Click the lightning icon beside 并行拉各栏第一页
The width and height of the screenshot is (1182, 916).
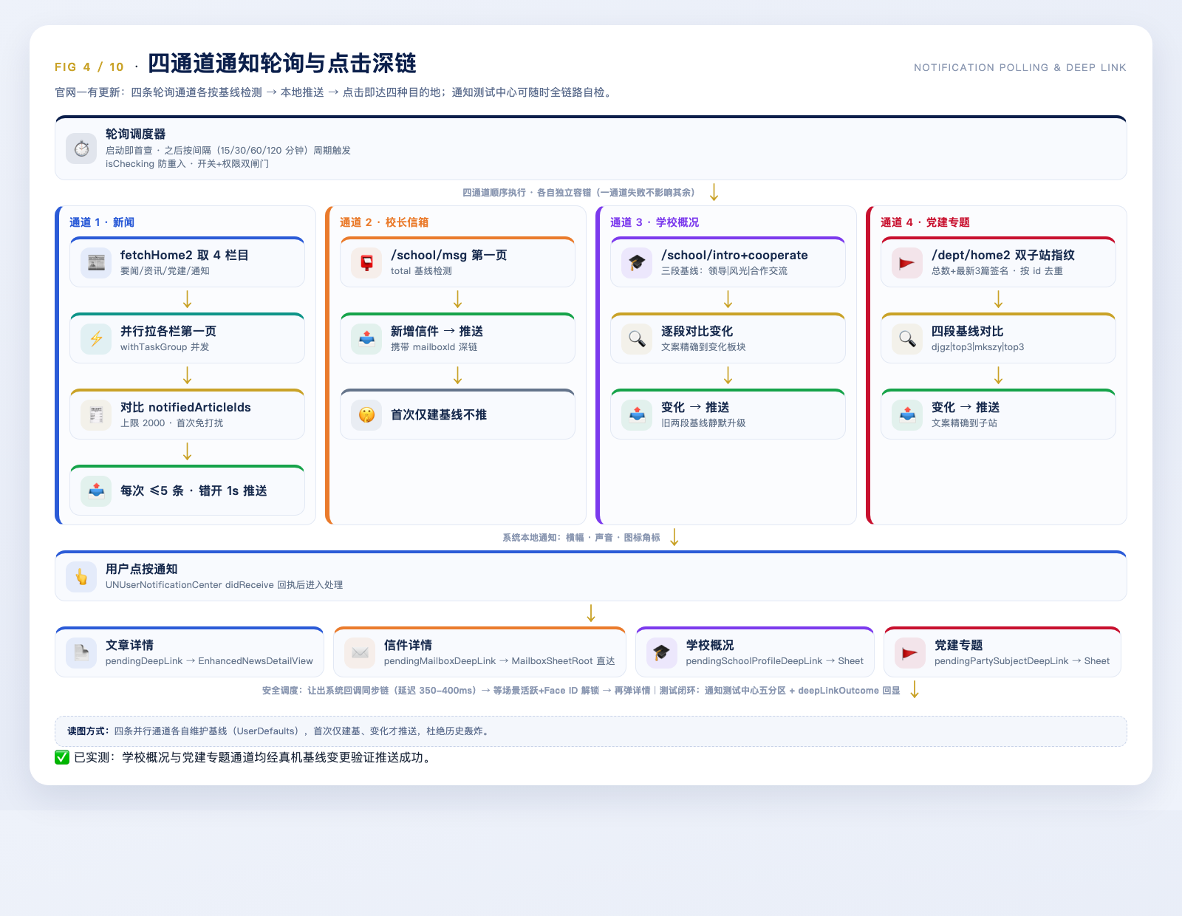96,339
